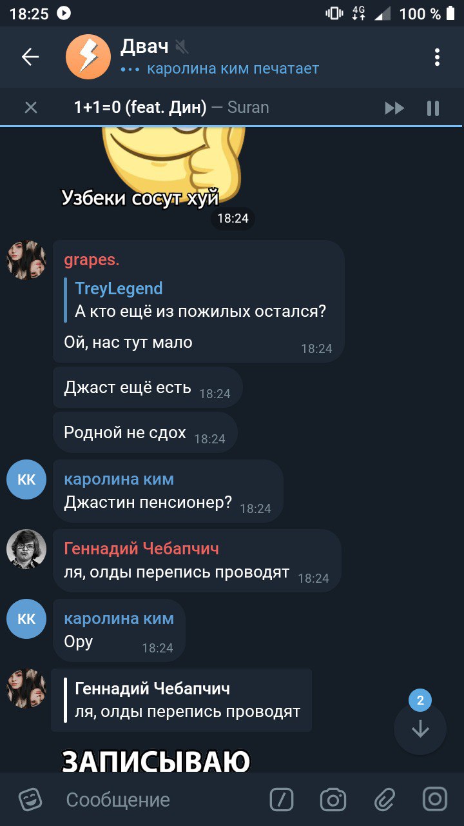Open the sticker and emoji panel
This screenshot has width=464, height=826.
point(30,800)
